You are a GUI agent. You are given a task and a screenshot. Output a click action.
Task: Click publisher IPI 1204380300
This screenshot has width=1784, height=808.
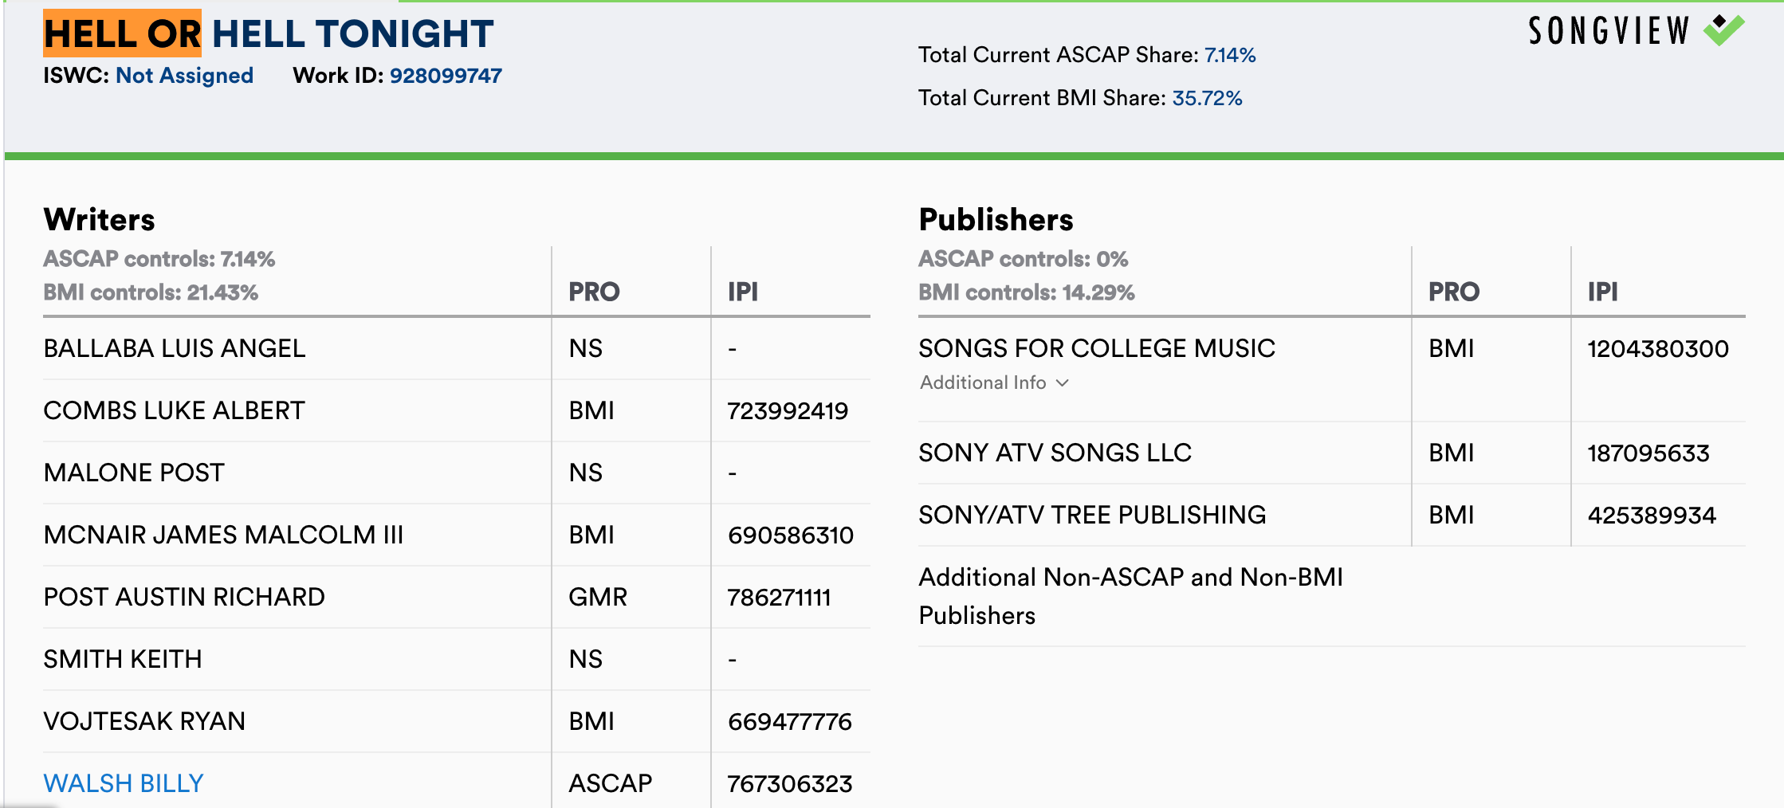click(1658, 348)
